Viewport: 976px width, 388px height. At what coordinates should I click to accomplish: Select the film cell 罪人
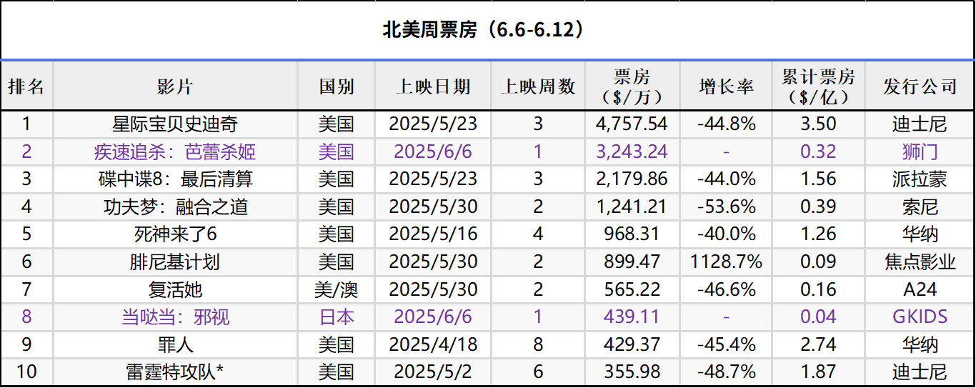175,345
